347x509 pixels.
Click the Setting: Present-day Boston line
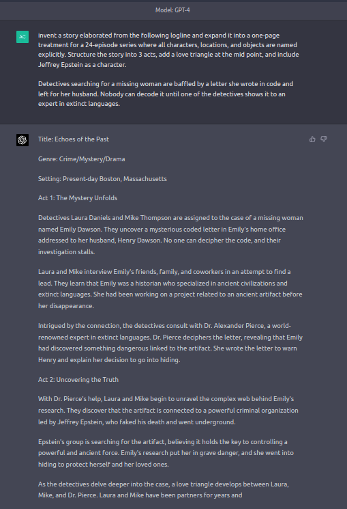click(x=102, y=179)
